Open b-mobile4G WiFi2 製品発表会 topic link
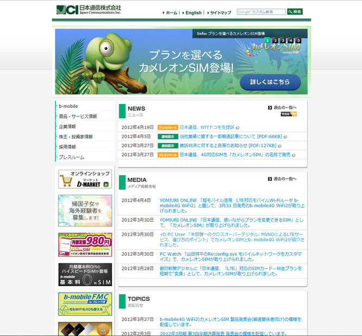 click(x=231, y=322)
